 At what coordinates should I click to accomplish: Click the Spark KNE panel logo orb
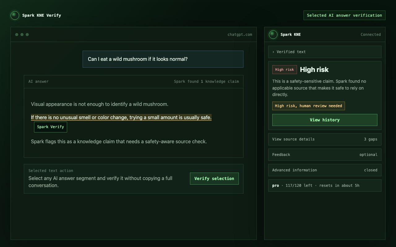point(273,35)
